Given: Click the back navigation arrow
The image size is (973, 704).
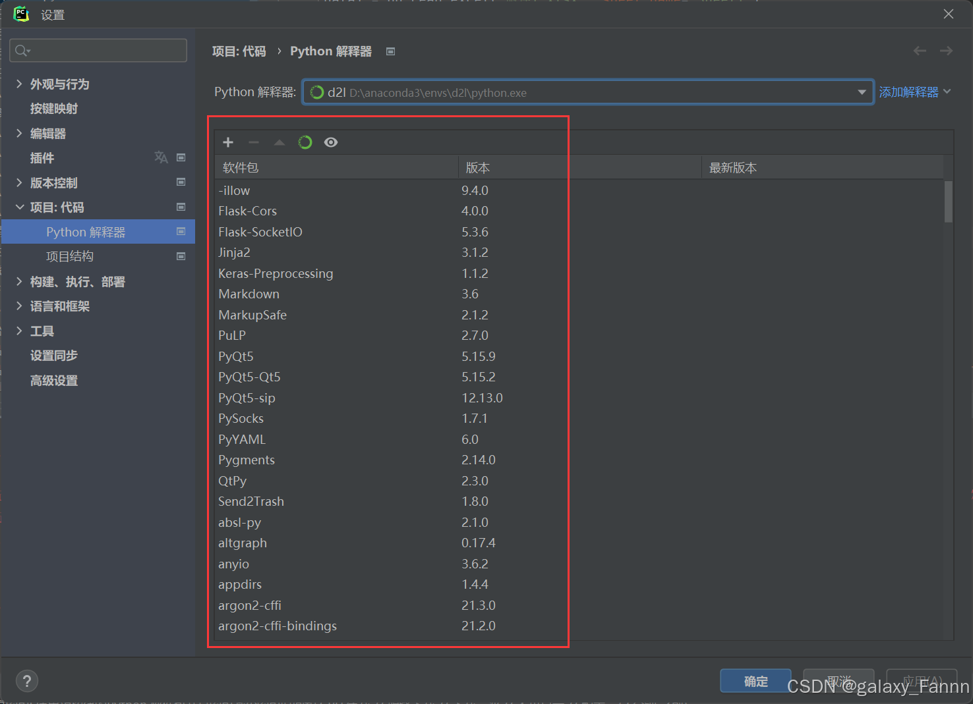Looking at the screenshot, I should (x=920, y=51).
